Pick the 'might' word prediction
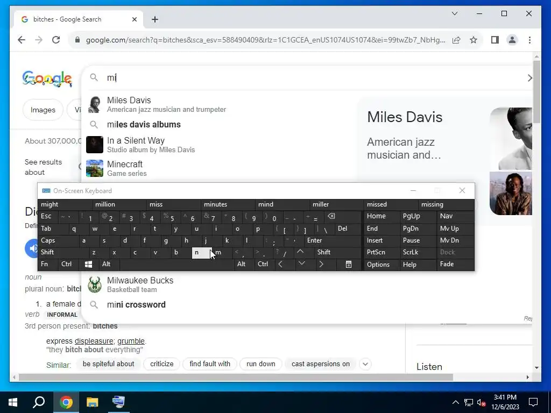The image size is (551, 413). (65, 204)
